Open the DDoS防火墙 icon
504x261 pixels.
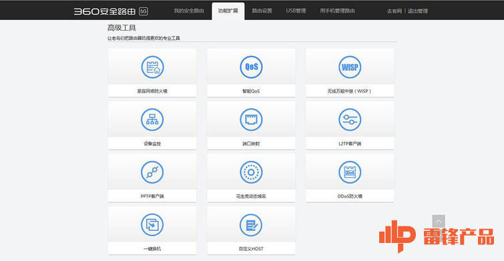click(350, 172)
